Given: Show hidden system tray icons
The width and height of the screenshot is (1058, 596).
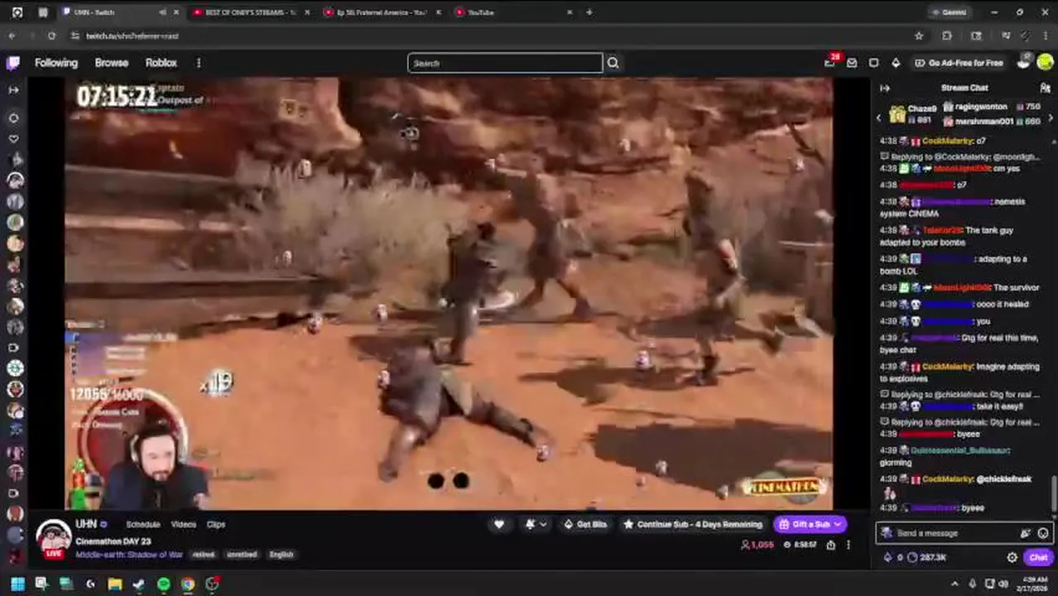Looking at the screenshot, I should click(955, 584).
